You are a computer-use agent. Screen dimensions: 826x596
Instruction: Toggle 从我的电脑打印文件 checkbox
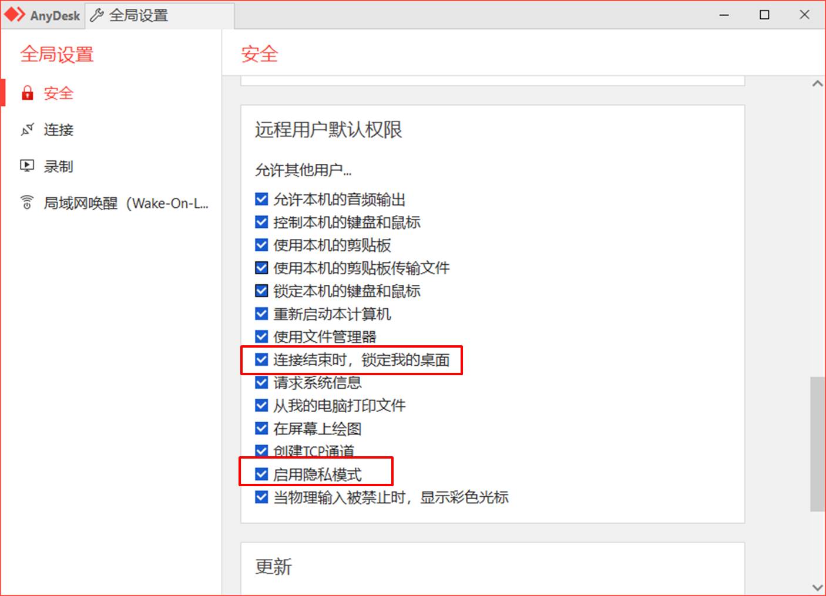(x=261, y=405)
